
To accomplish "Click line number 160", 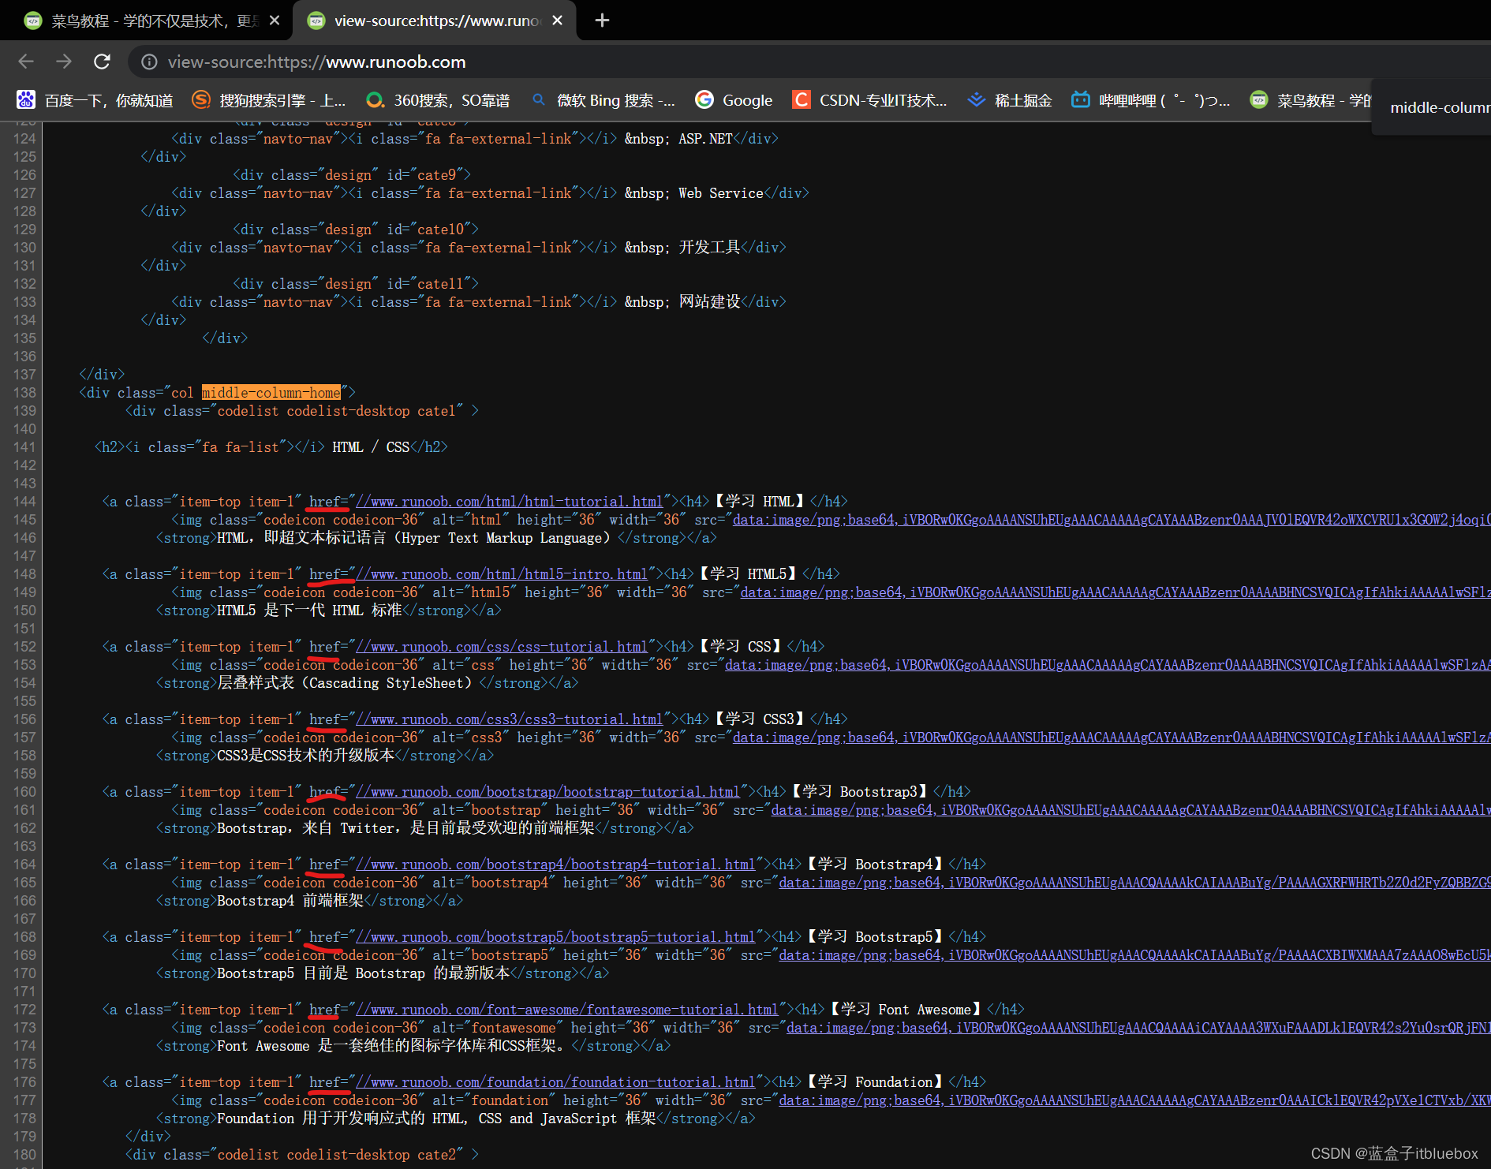I will click(x=24, y=792).
